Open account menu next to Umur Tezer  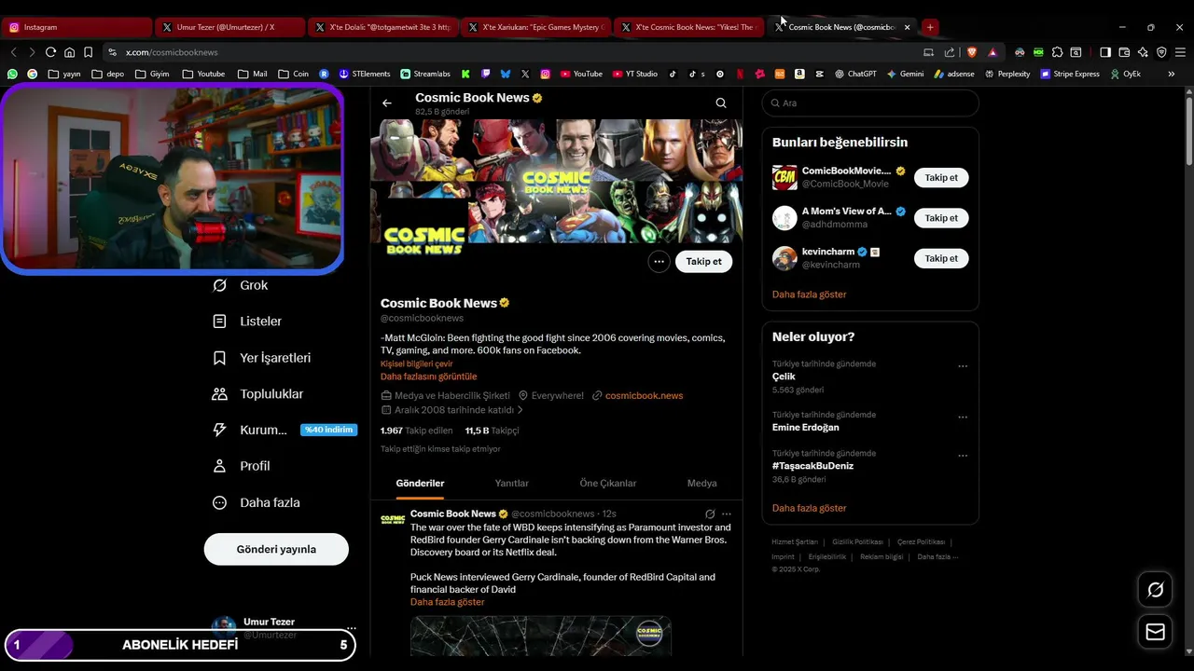pos(351,628)
